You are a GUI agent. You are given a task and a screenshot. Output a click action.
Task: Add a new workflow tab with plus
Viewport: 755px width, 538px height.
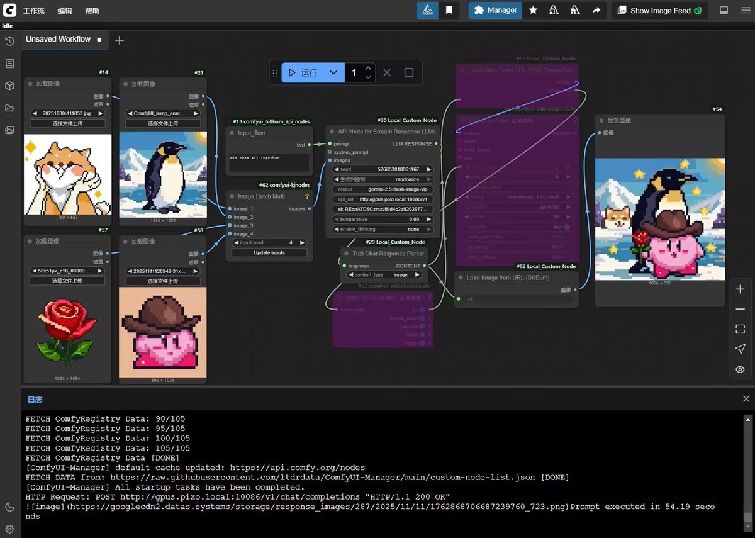(119, 40)
